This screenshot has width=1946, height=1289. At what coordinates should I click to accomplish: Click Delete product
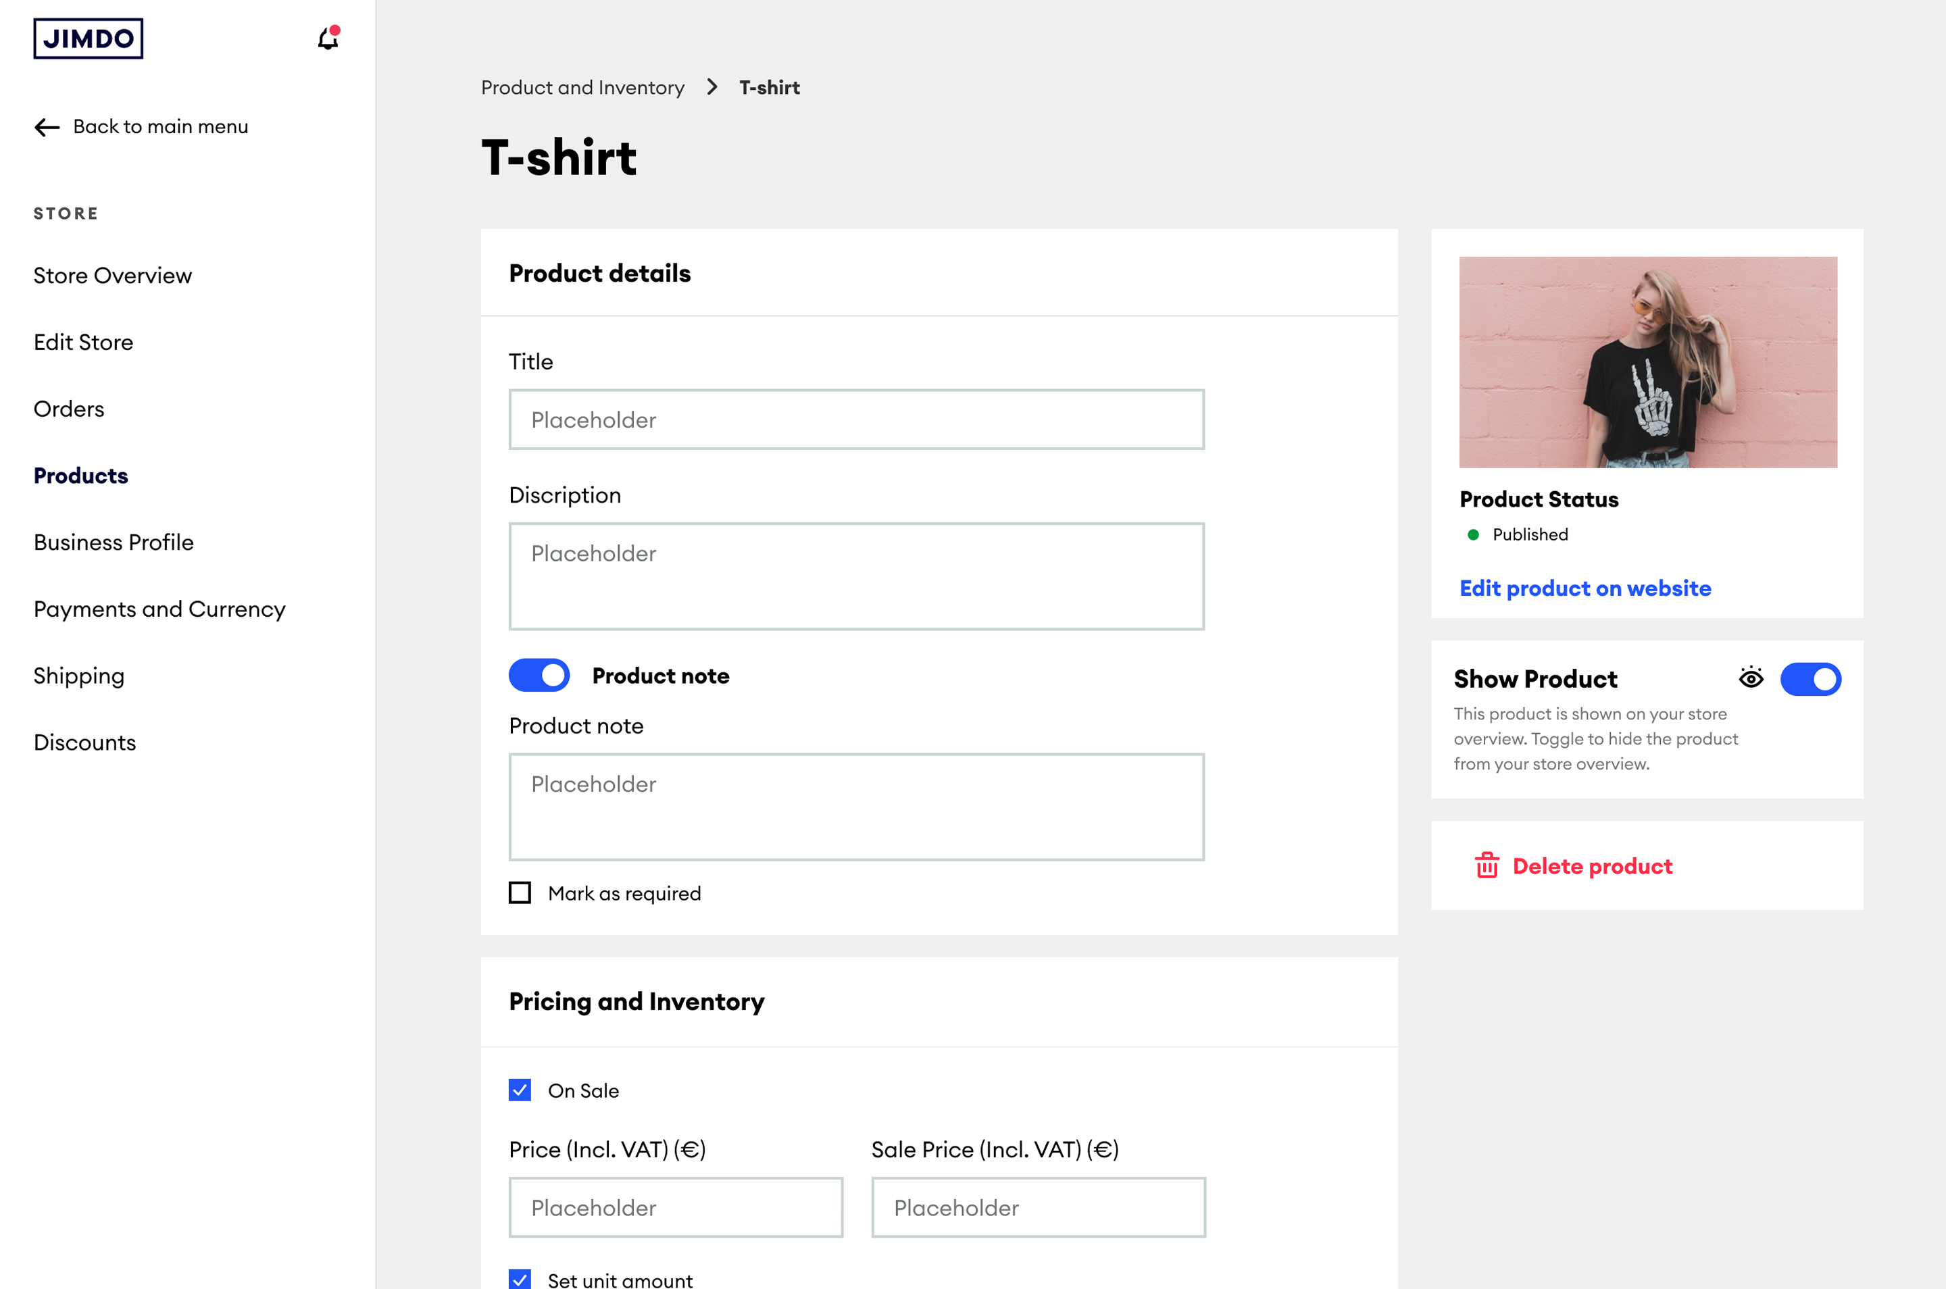tap(1592, 865)
